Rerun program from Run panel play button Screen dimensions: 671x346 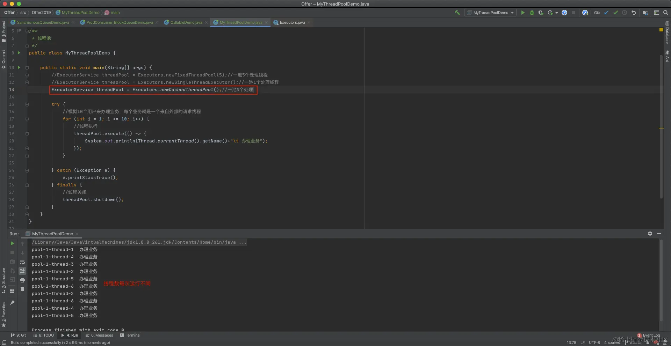12,243
